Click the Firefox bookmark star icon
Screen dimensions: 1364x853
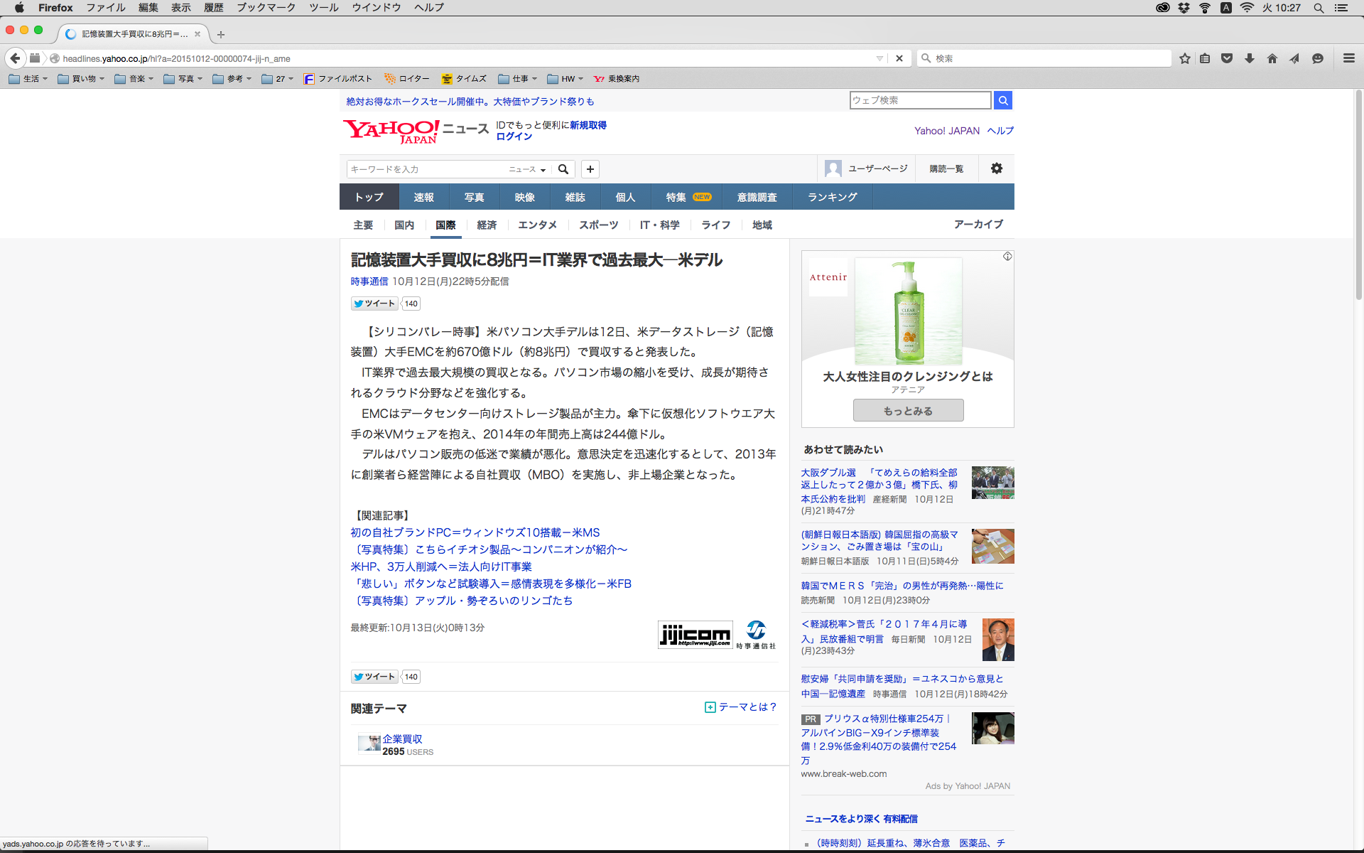(x=1184, y=58)
